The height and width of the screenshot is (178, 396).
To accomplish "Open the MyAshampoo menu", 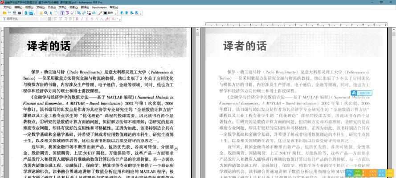I will click(x=99, y=7).
